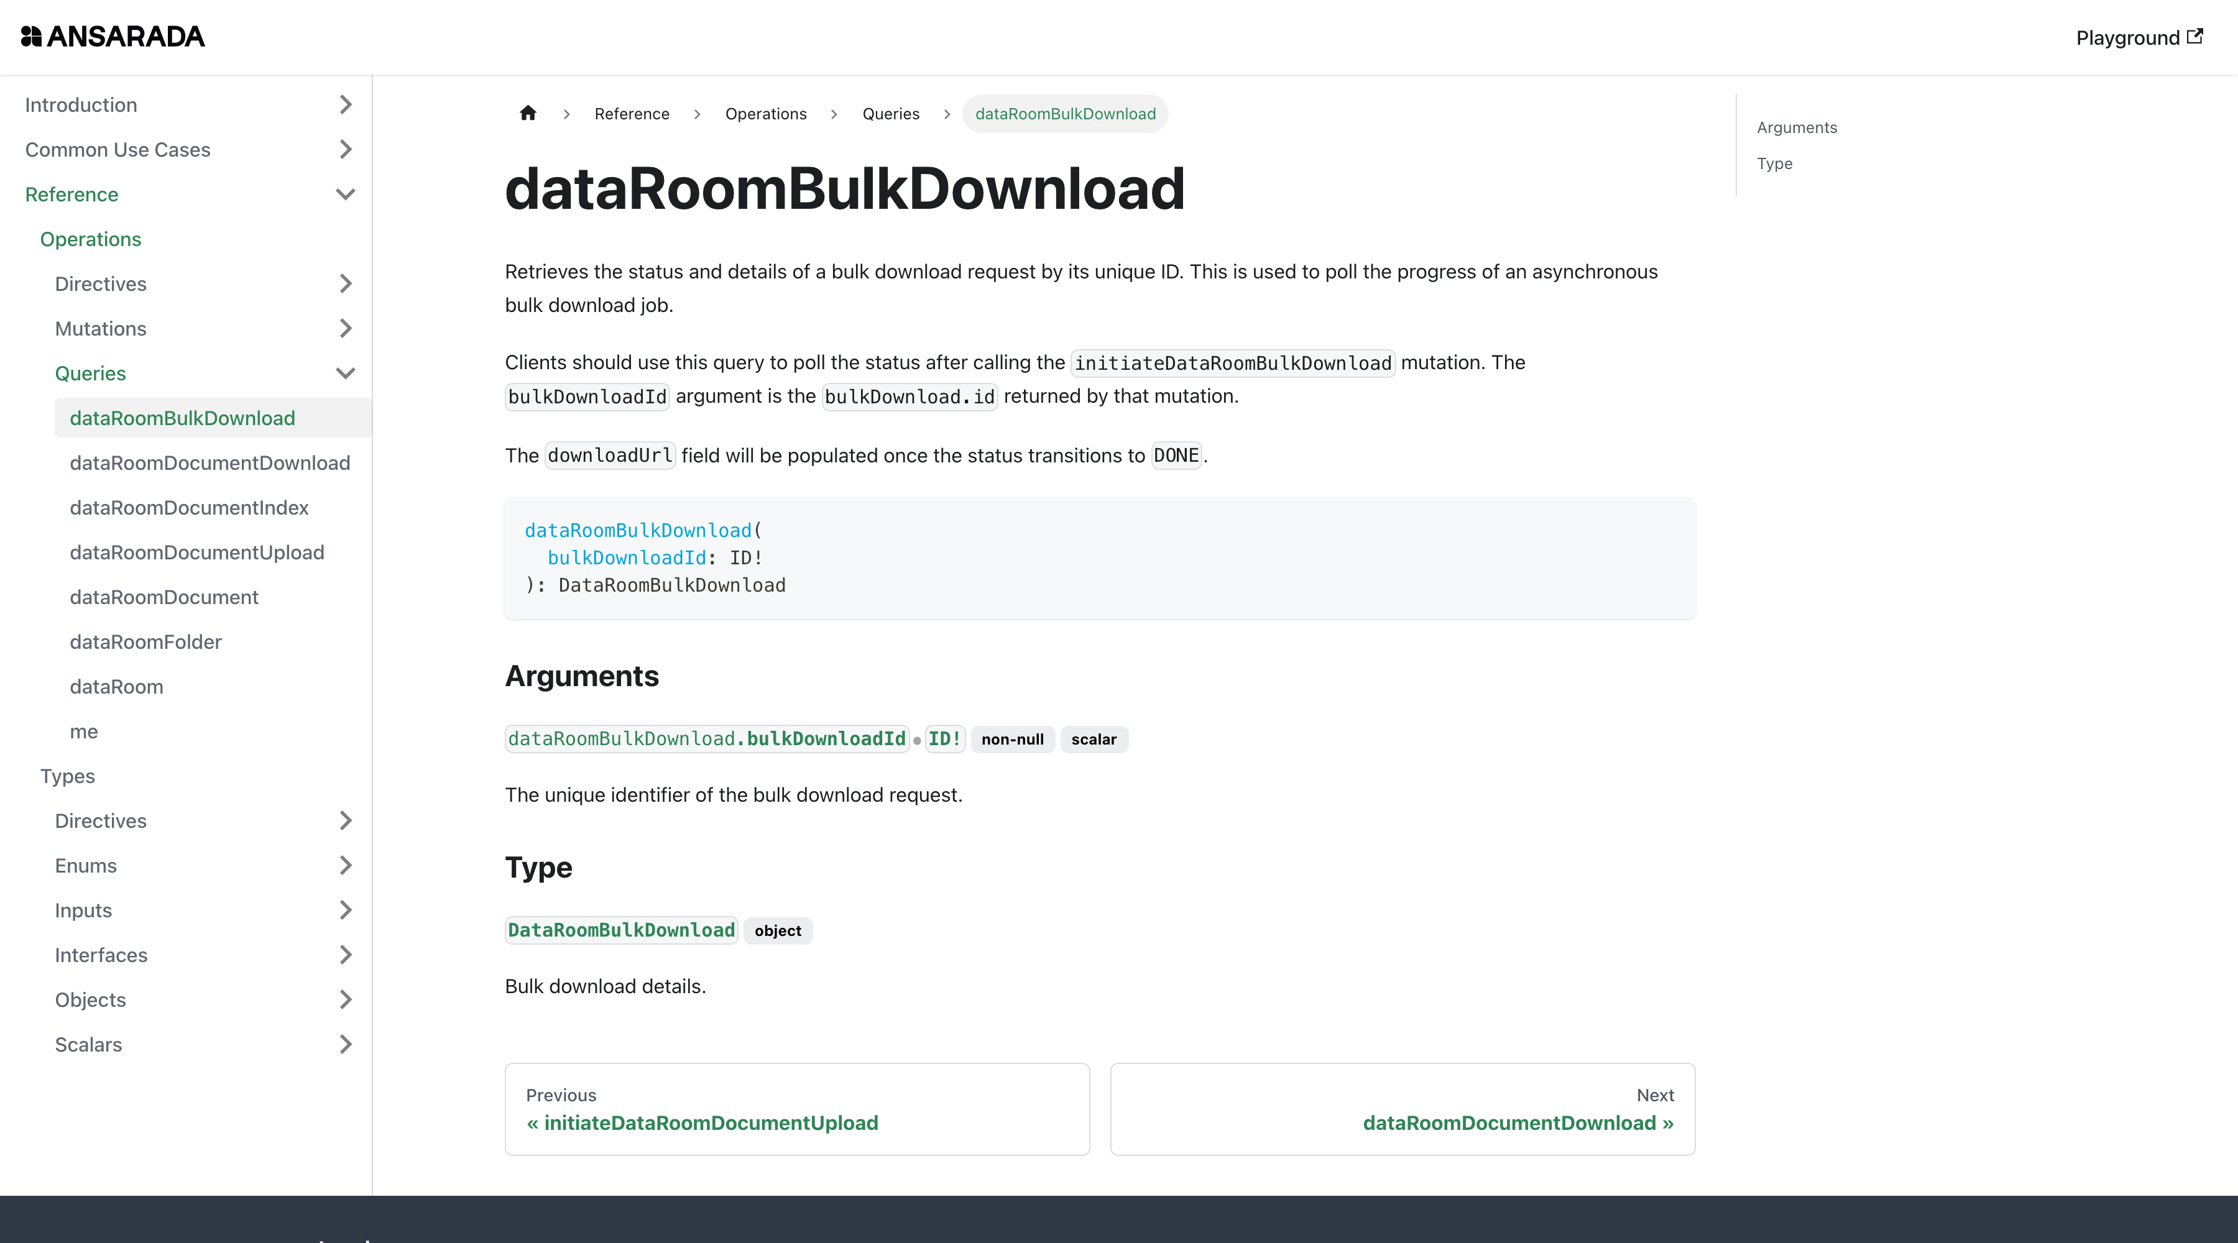Viewport: 2238px width, 1243px height.
Task: Expand the Introduction section chevron
Action: [x=345, y=105]
